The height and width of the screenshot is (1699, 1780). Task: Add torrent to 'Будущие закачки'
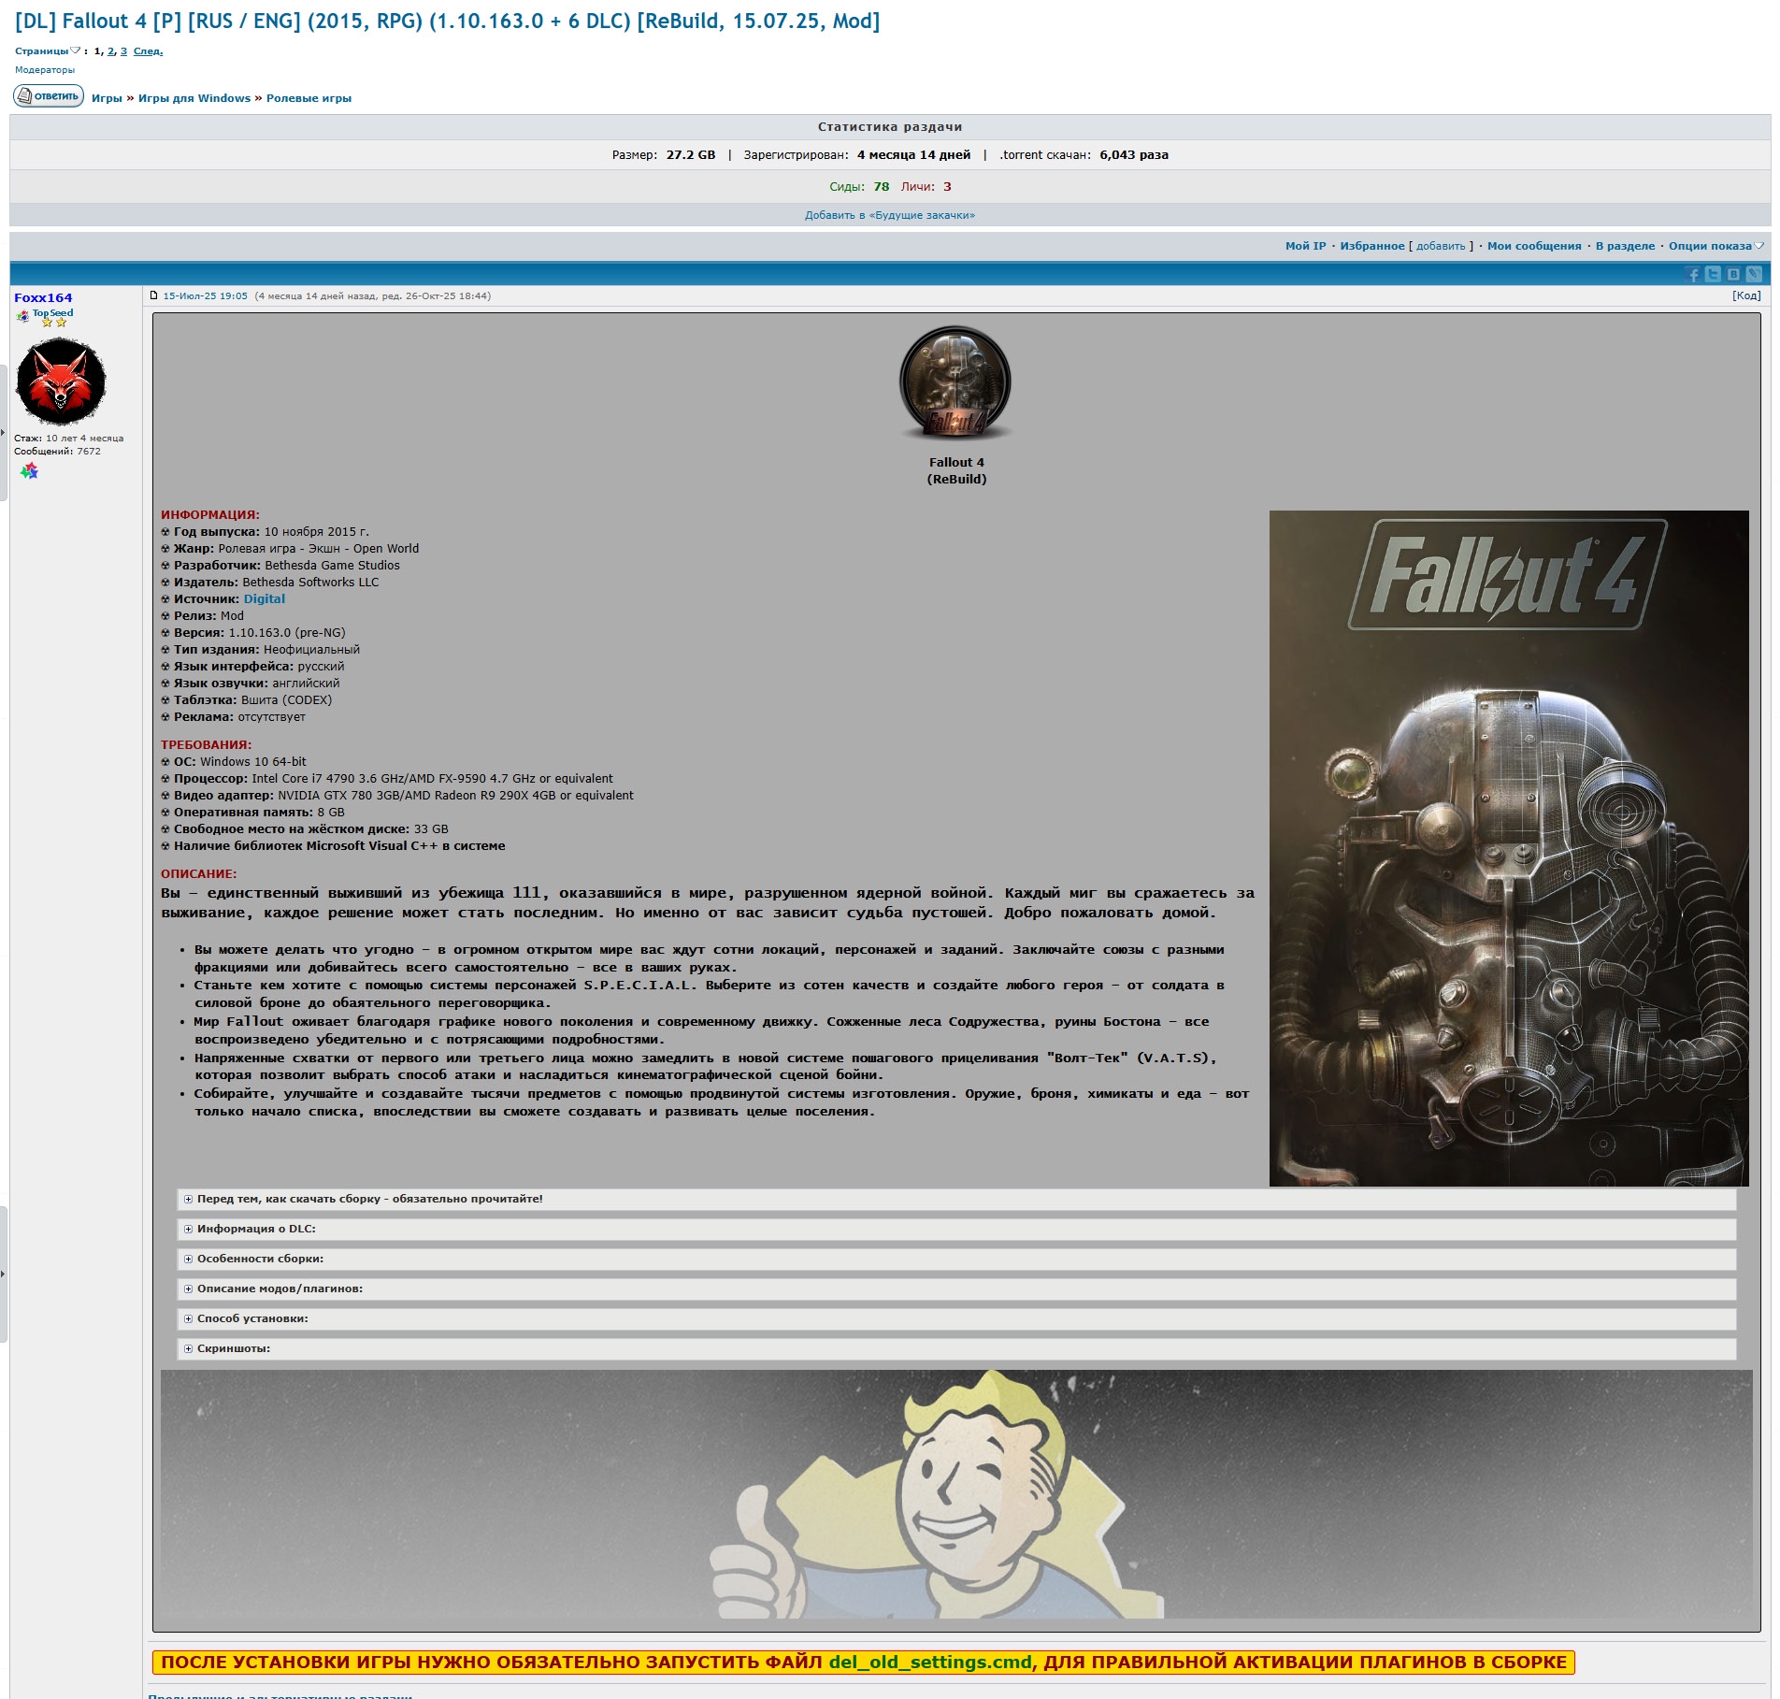890,215
